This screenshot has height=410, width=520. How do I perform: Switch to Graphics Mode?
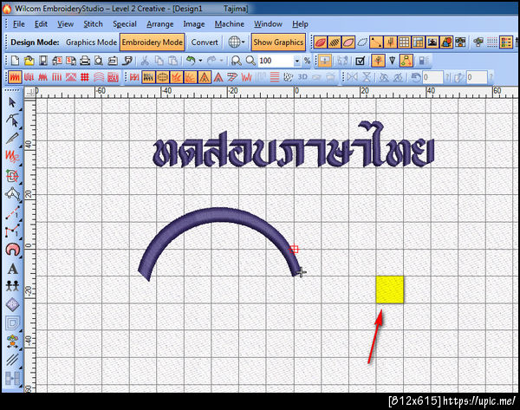pos(92,42)
